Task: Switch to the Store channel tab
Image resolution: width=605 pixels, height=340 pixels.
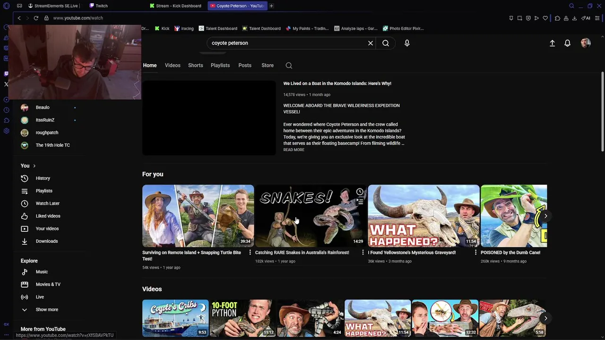Action: [x=268, y=66]
